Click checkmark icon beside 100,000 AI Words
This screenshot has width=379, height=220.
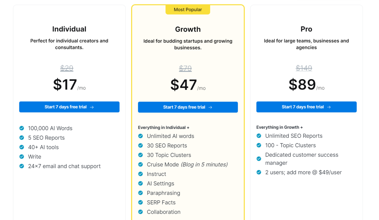tap(22, 128)
